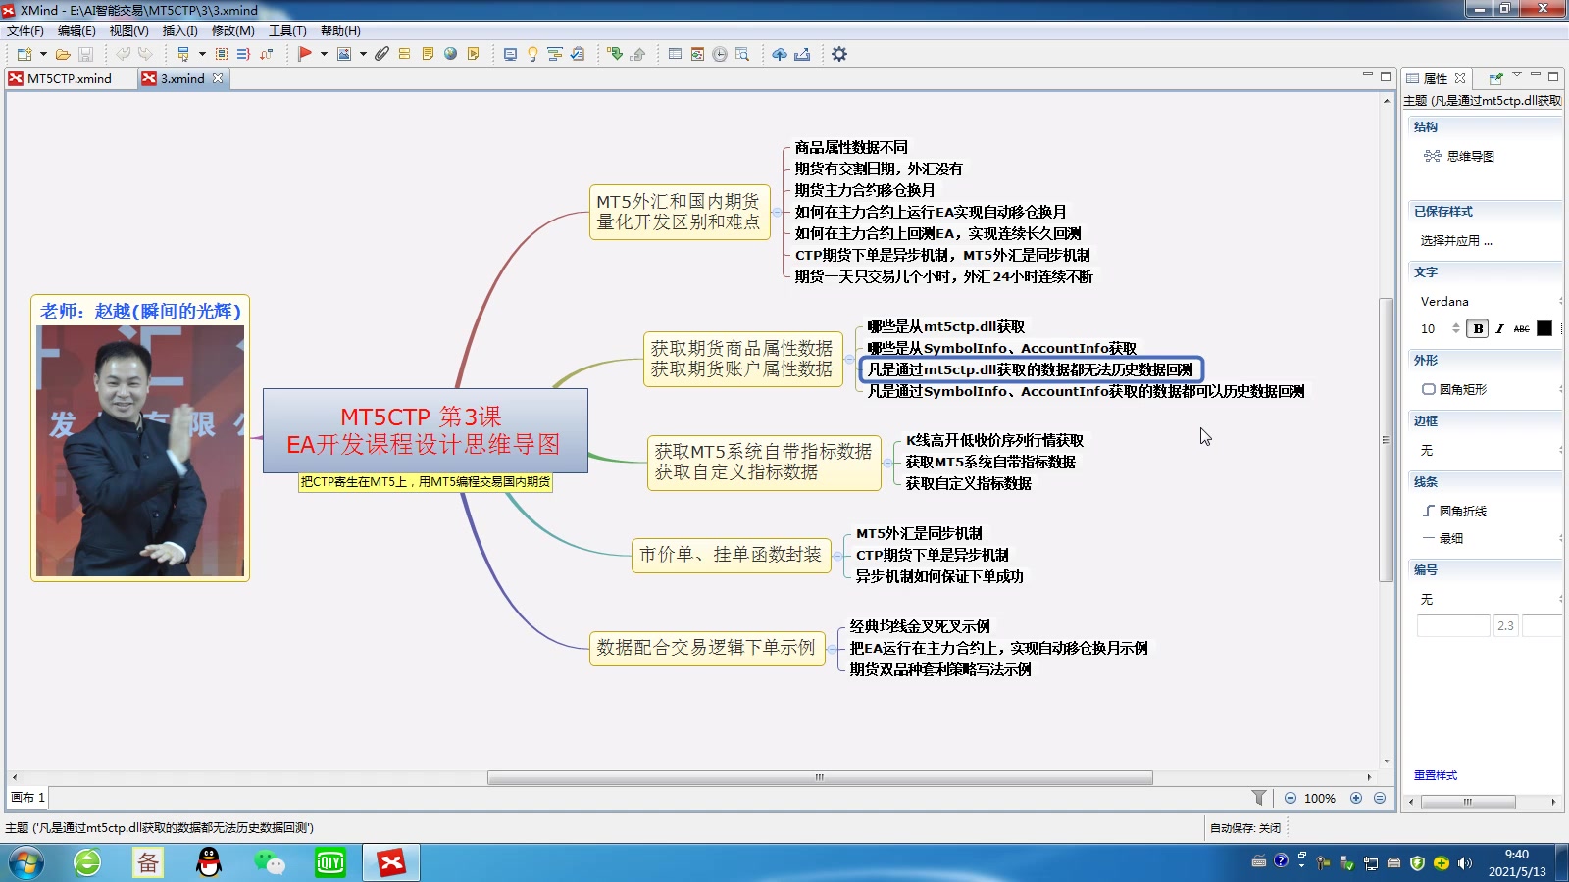The image size is (1569, 882).
Task: Add a red flag marker
Action: 305,54
